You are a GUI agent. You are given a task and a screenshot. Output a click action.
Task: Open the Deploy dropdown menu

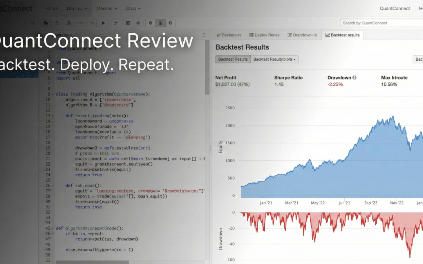coord(77,9)
